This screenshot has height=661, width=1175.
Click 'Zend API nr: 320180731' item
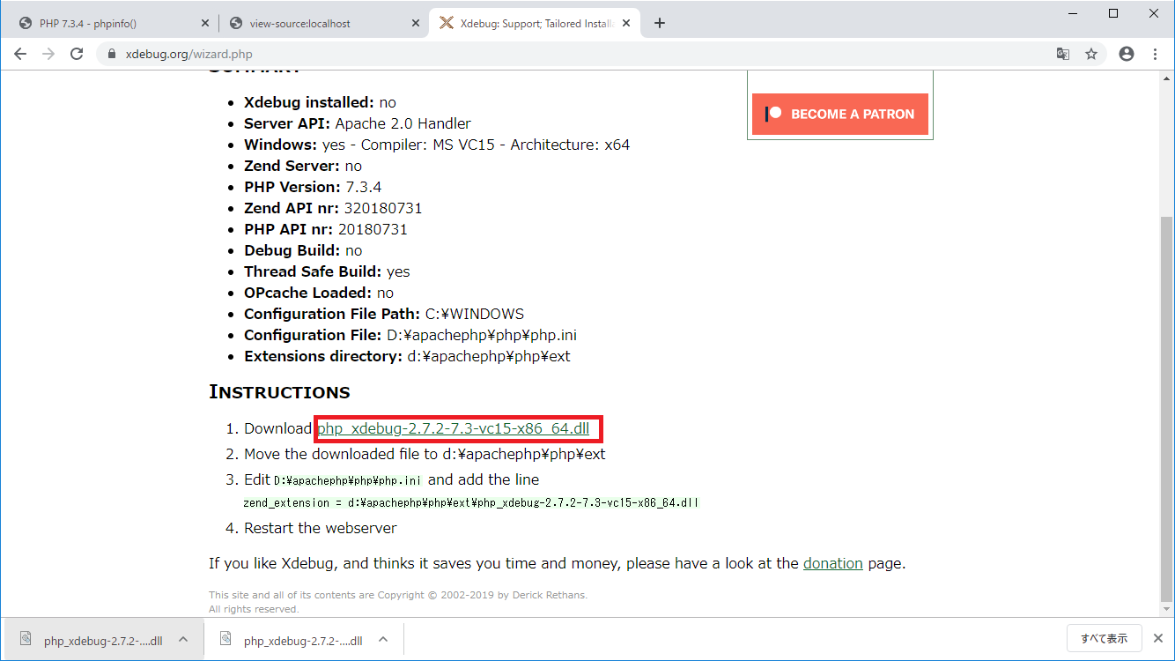pos(333,208)
